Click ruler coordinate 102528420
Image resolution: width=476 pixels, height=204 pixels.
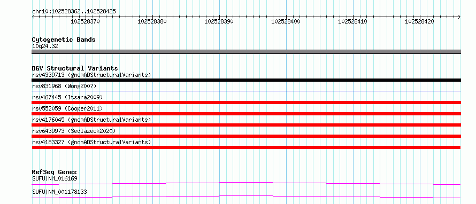[419, 21]
